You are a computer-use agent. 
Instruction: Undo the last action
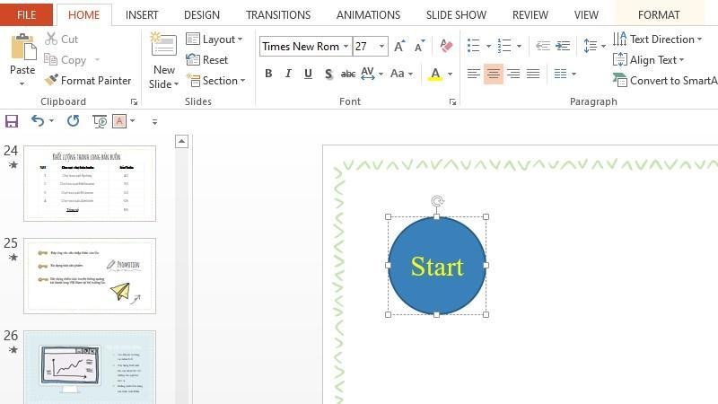38,121
